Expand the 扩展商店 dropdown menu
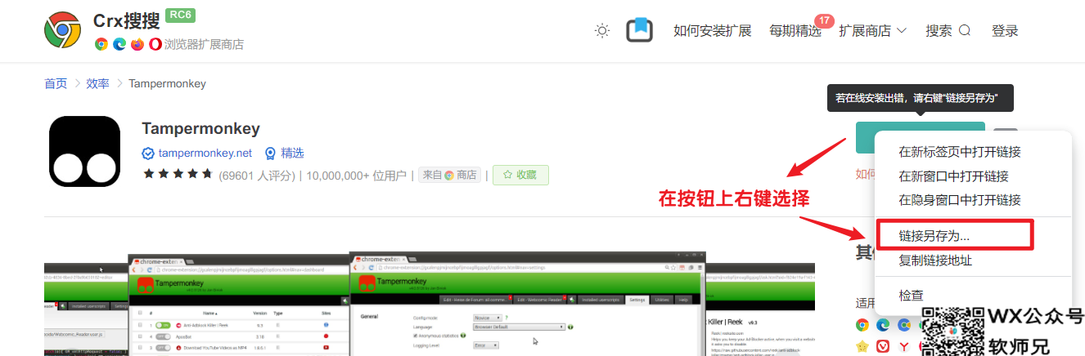 point(874,31)
